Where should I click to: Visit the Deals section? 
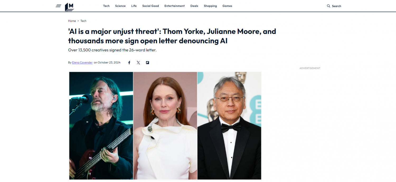pos(194,6)
